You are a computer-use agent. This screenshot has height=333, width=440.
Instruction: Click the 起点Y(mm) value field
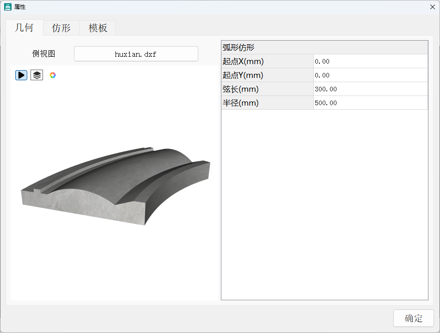pos(370,75)
